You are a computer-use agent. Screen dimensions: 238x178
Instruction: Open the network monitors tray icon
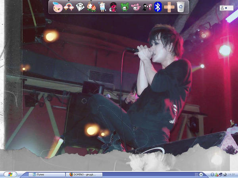(221, 174)
